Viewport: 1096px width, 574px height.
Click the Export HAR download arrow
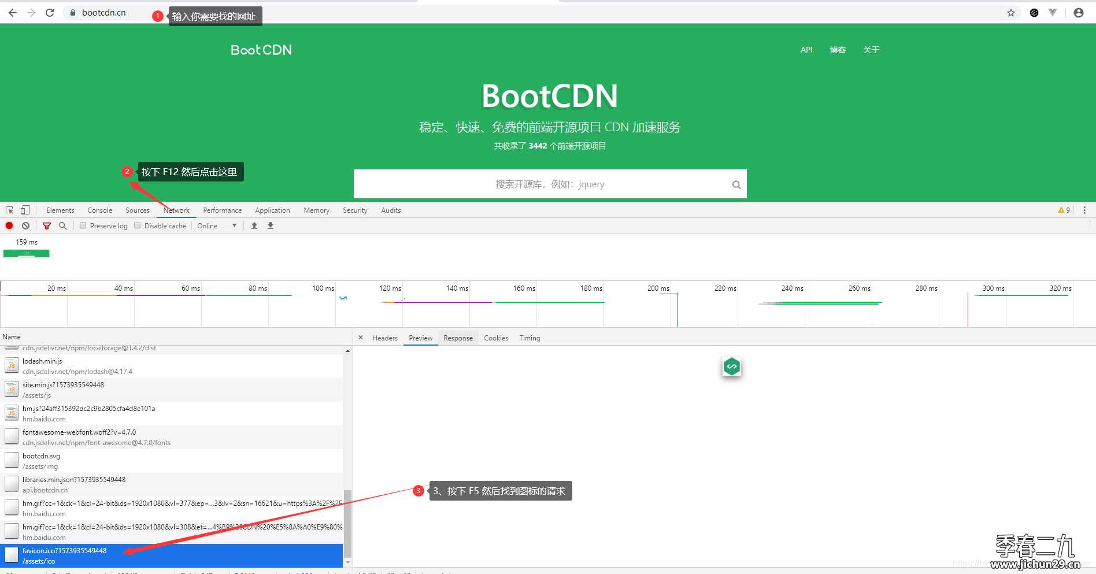(271, 226)
